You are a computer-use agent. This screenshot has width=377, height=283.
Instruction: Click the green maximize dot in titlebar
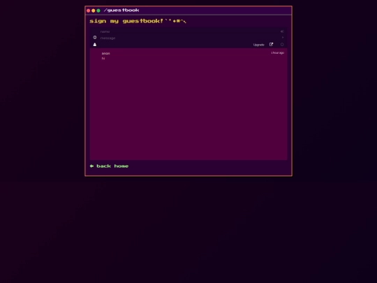click(98, 10)
